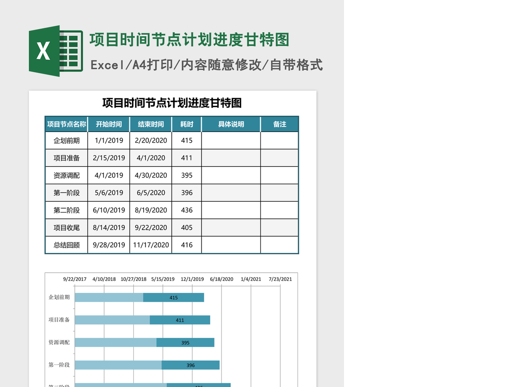The width and height of the screenshot is (516, 387).
Task: Click the empty 备注 cell for 项目收尾
Action: tap(279, 227)
